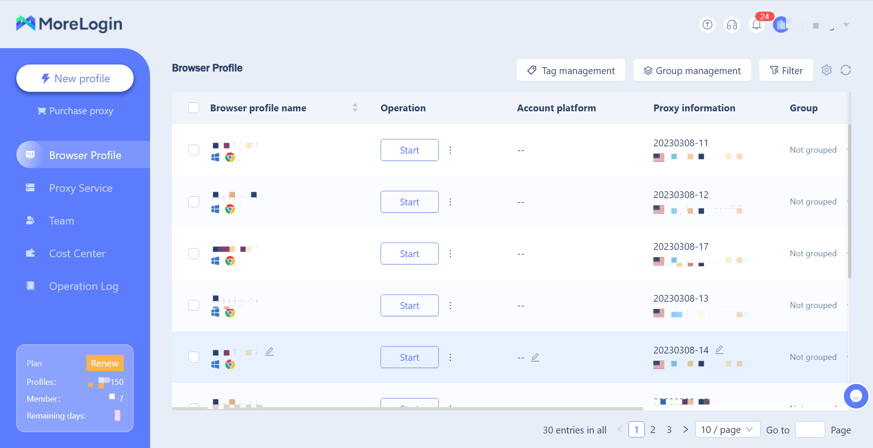Open Proxy Service in sidebar

coord(80,188)
